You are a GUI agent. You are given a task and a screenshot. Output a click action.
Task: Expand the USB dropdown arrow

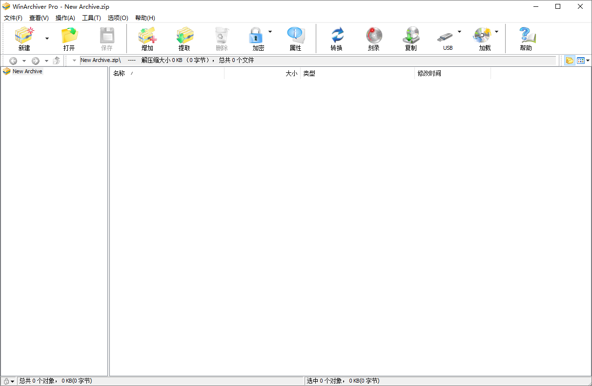[x=459, y=31]
